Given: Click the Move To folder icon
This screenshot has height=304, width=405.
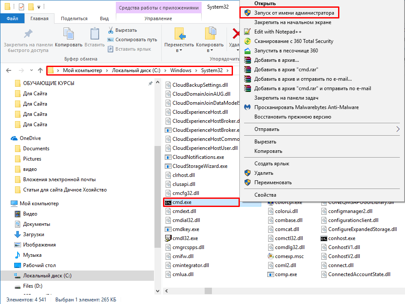Looking at the screenshot, I should tap(179, 34).
